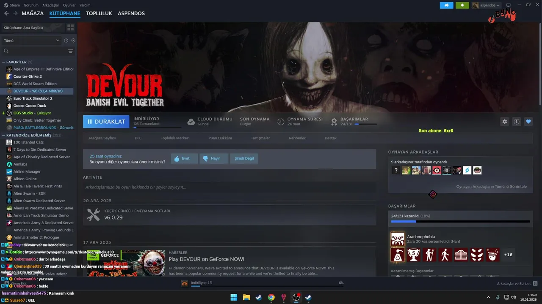Choose Hayır on the recommendation prompt
Viewport: 542px width, 304px height.
[x=214, y=158]
